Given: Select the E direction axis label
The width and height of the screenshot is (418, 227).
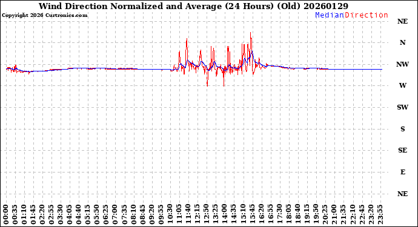Looking at the screenshot, I should click(402, 172).
